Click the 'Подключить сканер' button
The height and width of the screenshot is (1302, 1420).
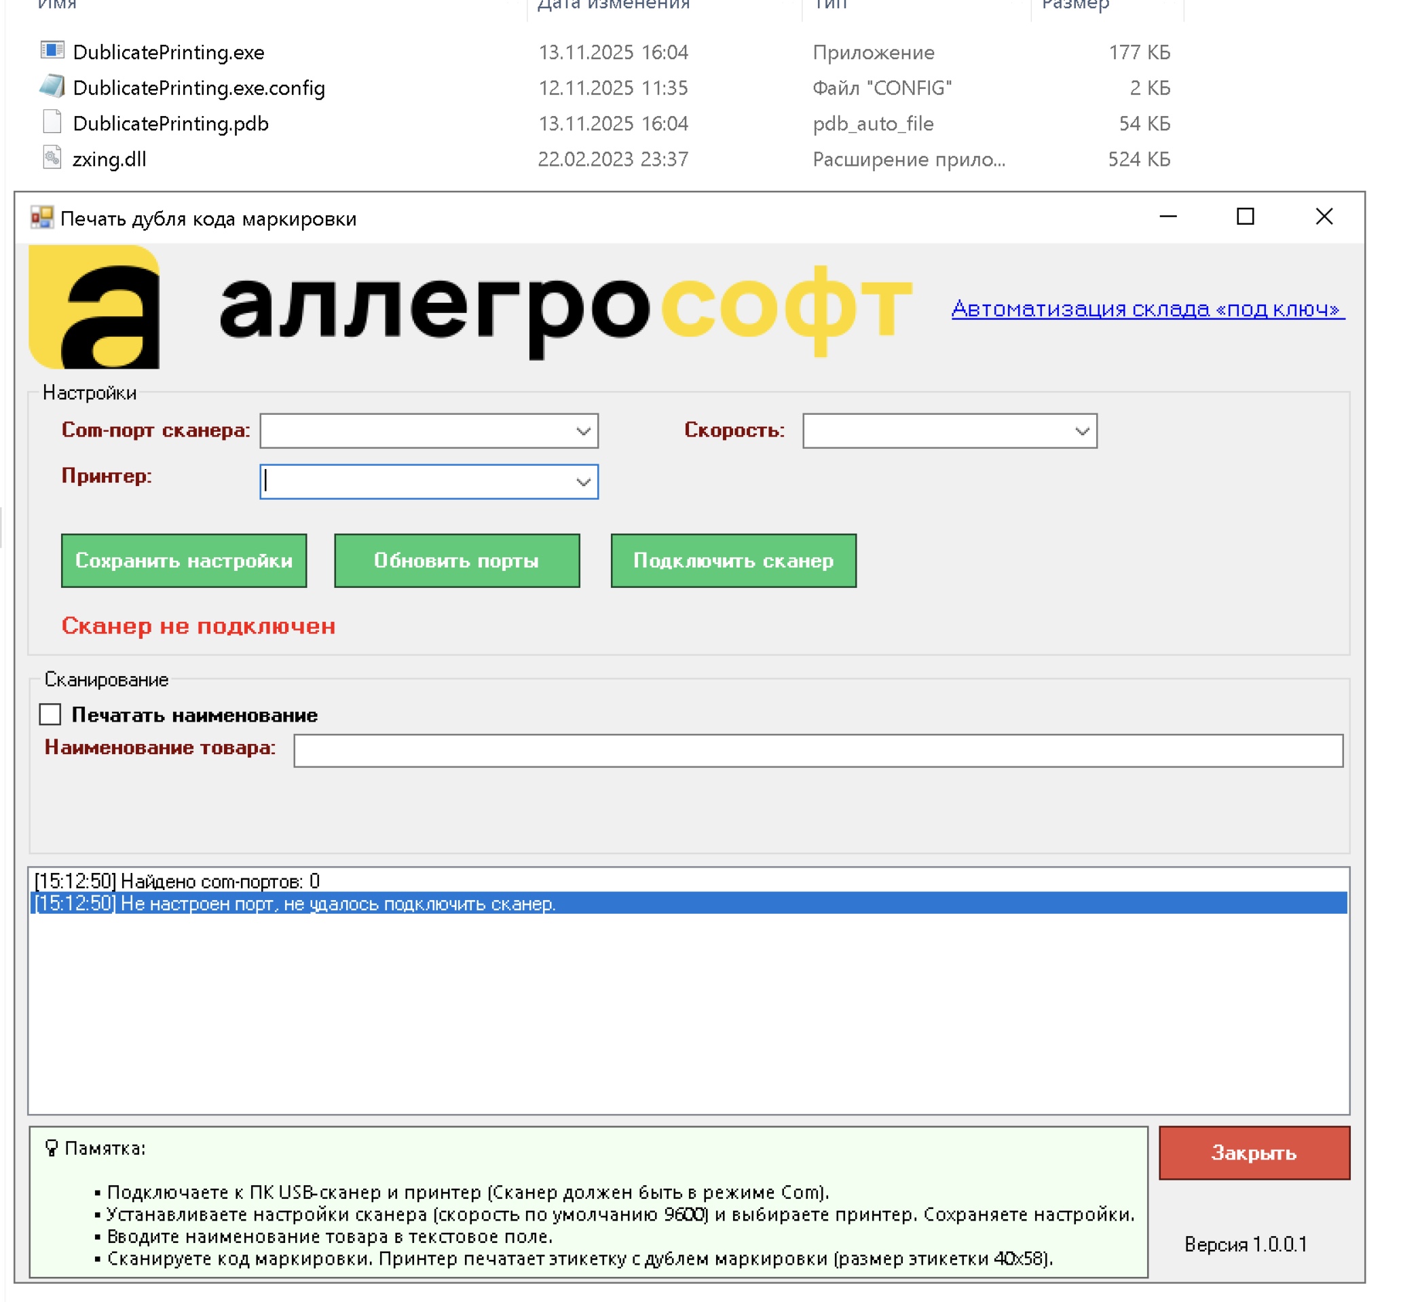click(x=733, y=561)
